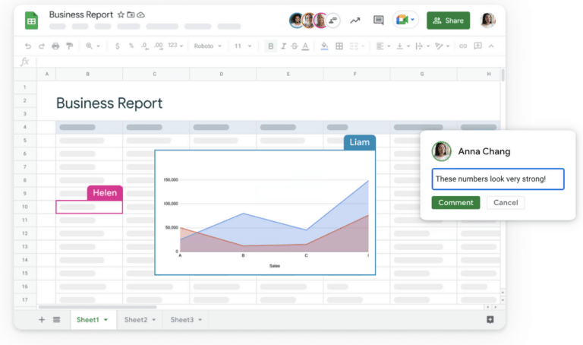The height and width of the screenshot is (345, 583).
Task: Toggle strikethrough formatting
Action: click(295, 46)
